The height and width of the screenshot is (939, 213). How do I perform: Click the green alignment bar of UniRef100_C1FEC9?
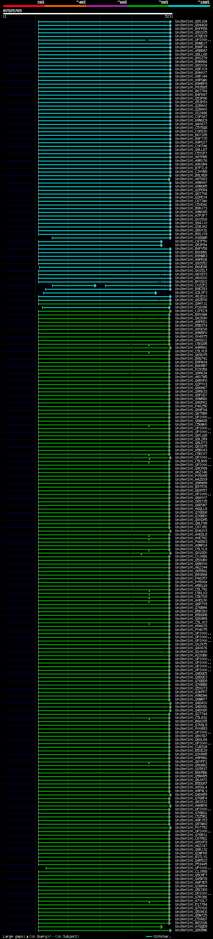tap(105, 311)
